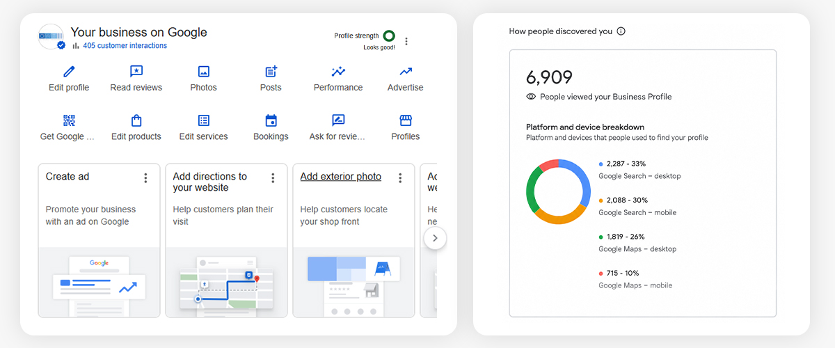Open 405 customer interactions link
This screenshot has height=348, width=835.
pyautogui.click(x=125, y=46)
